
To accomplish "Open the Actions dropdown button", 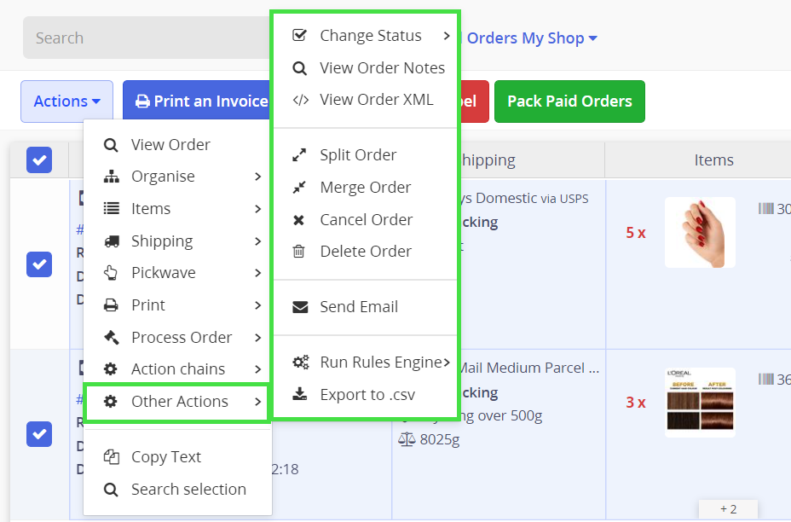I will [66, 101].
